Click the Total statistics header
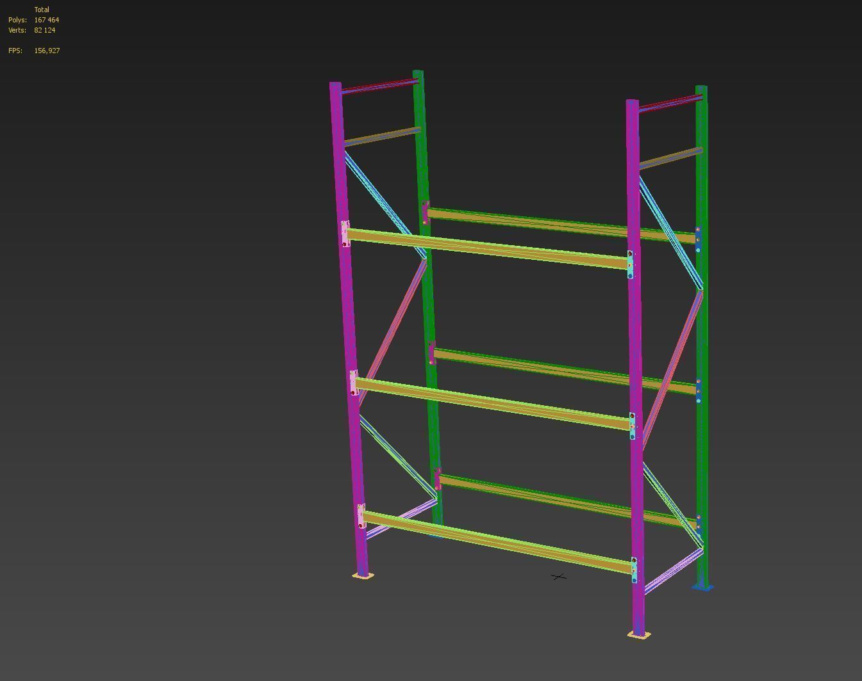The width and height of the screenshot is (862, 681). [42, 10]
